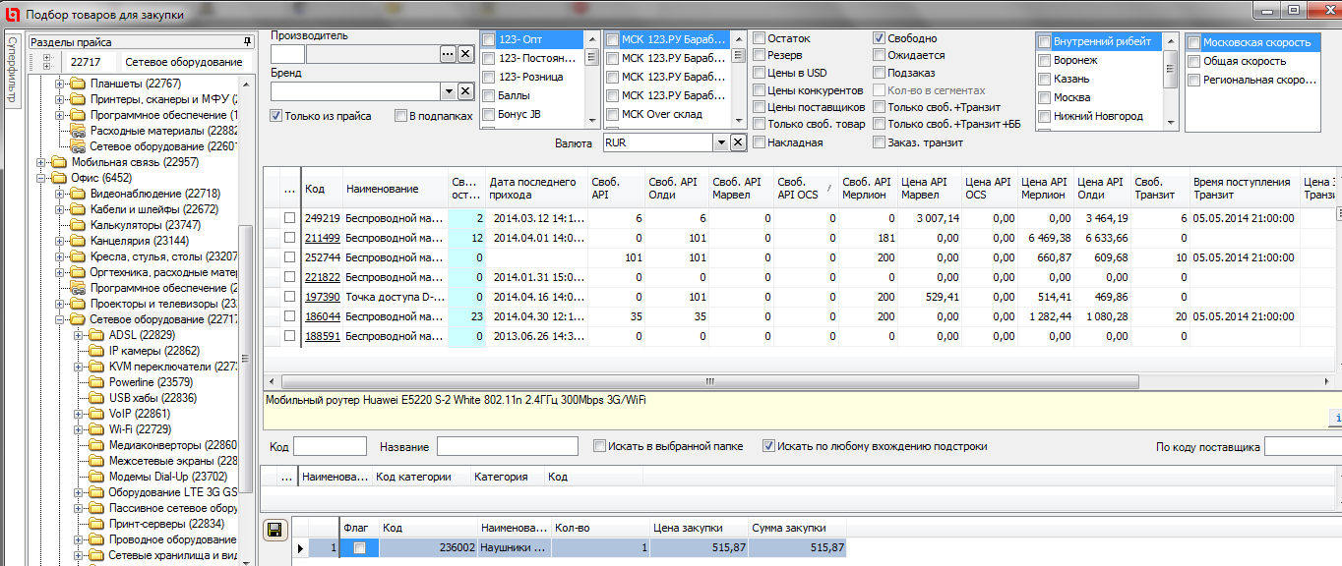
Task: Click linked folder icon of Расходные материалы
Action: (x=79, y=131)
